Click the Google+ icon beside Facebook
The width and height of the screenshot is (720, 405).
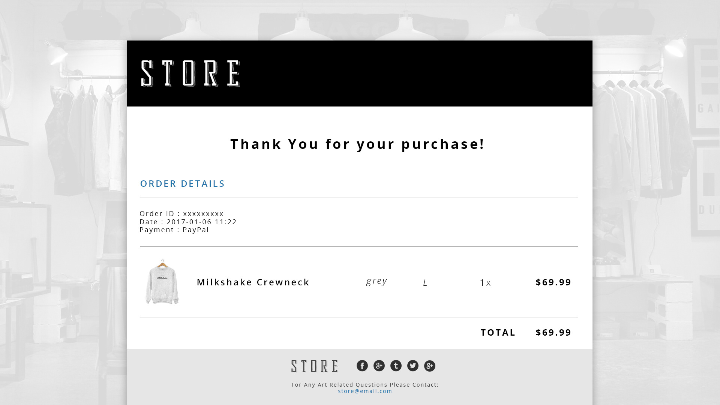tap(379, 366)
